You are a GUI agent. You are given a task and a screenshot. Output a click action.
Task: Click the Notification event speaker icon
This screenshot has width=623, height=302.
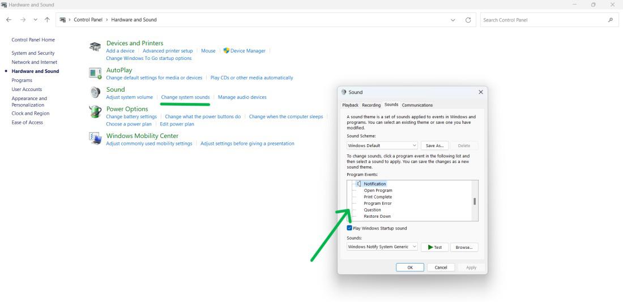pyautogui.click(x=359, y=184)
